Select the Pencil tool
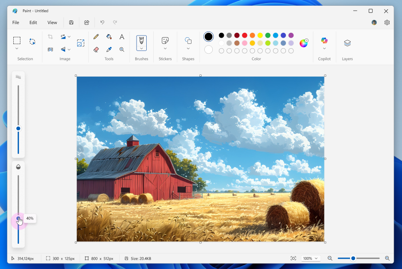The height and width of the screenshot is (269, 402). (x=96, y=37)
